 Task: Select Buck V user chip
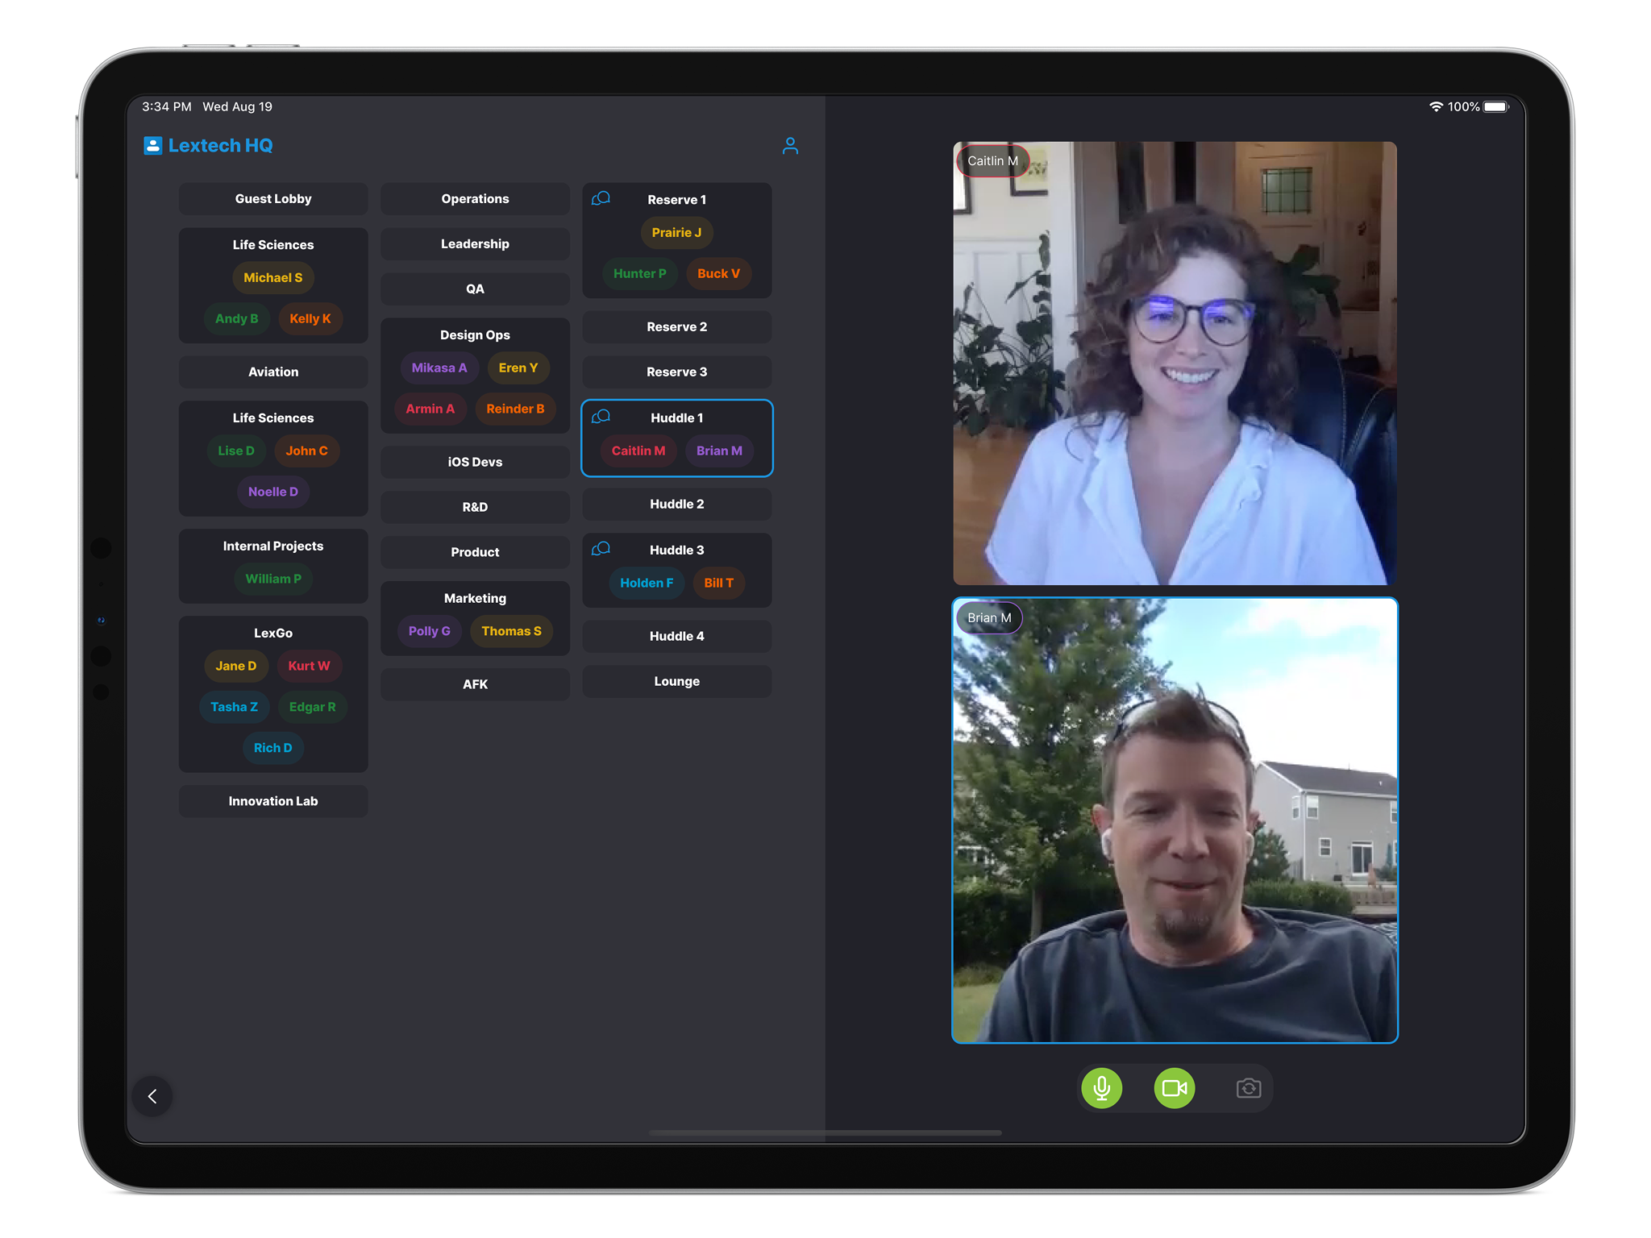718,274
